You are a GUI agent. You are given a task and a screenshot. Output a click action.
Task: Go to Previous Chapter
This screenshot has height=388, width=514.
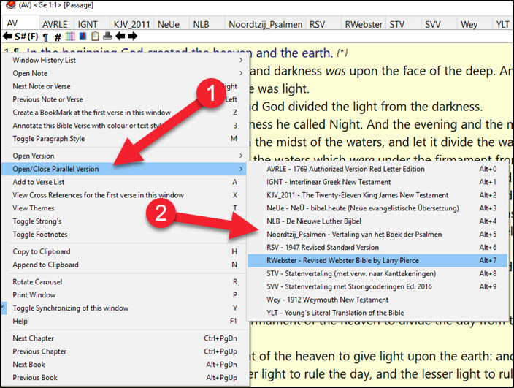point(125,351)
